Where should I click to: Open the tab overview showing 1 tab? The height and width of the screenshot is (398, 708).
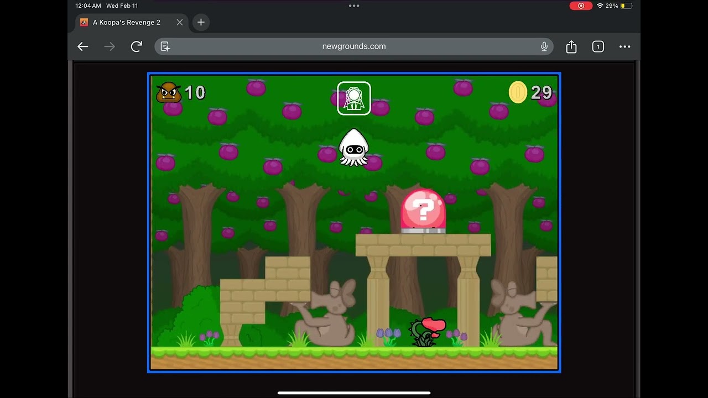(598, 46)
